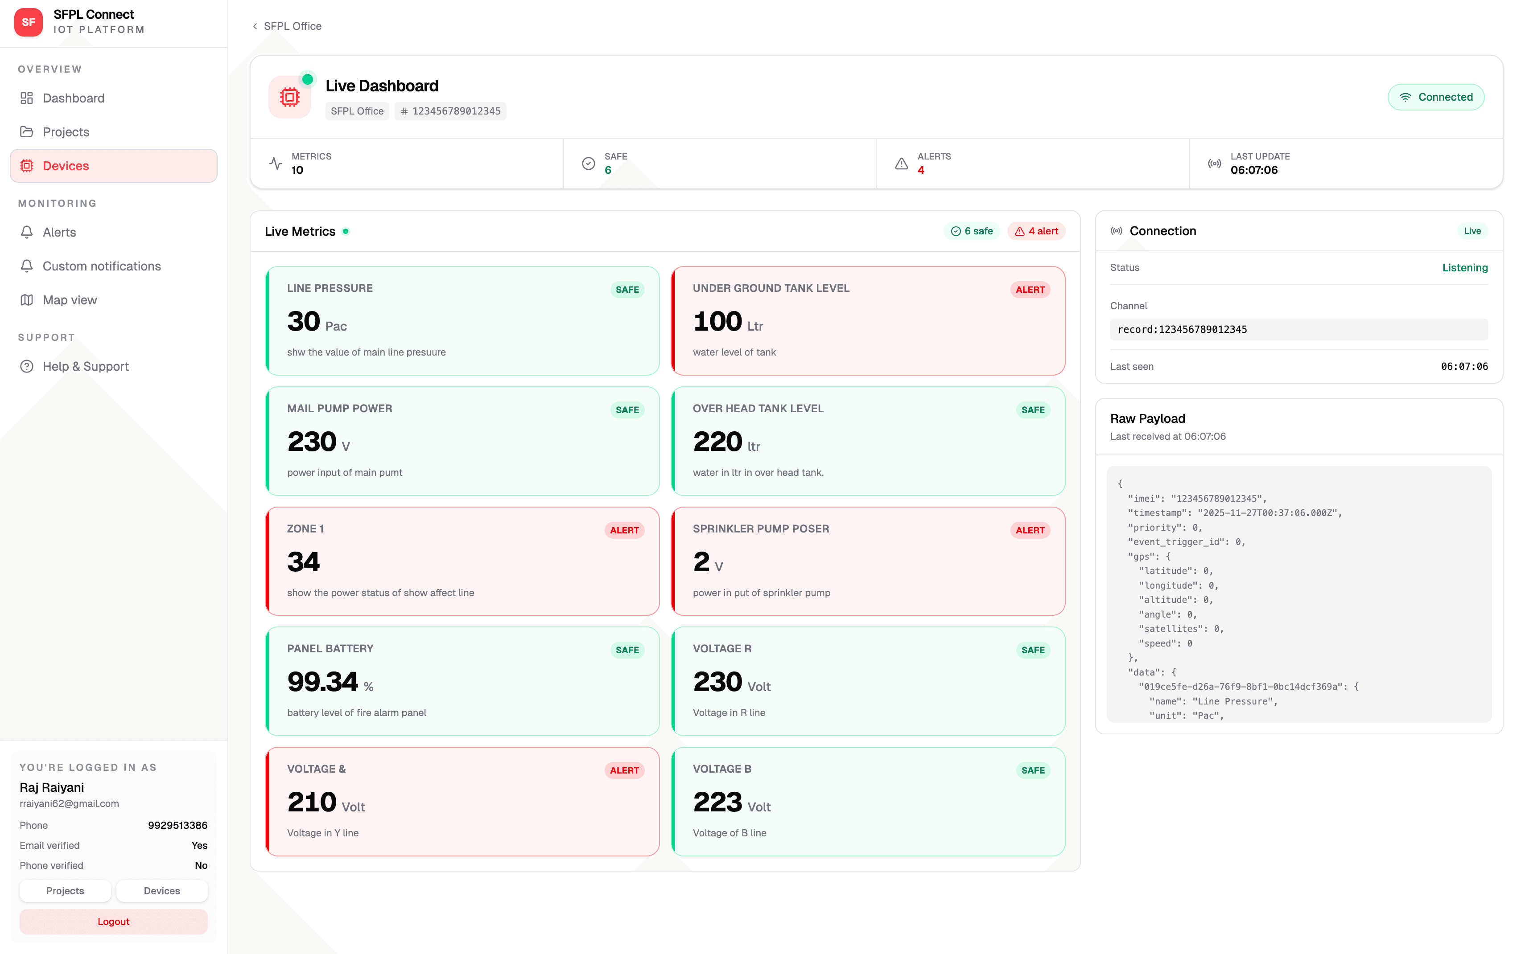
Task: Click the Map view icon
Action: click(x=26, y=300)
